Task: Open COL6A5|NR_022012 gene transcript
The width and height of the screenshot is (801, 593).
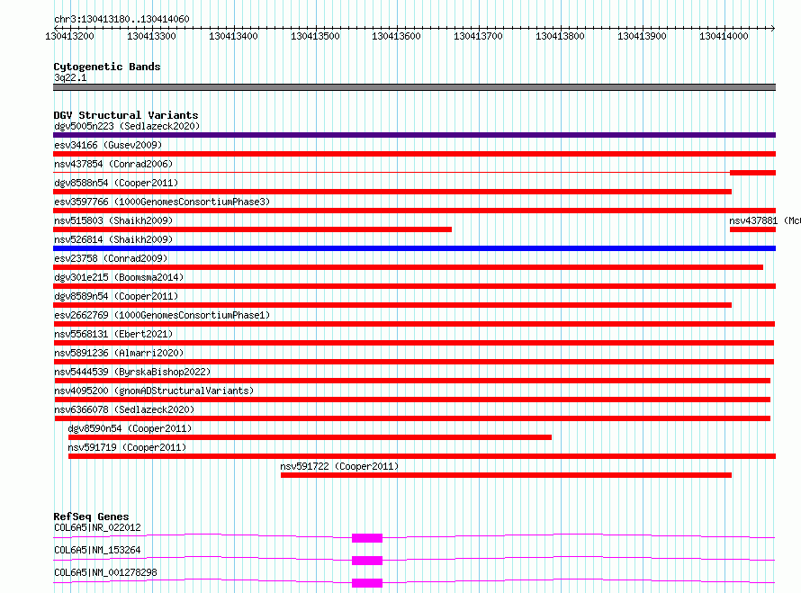Action: (x=97, y=527)
